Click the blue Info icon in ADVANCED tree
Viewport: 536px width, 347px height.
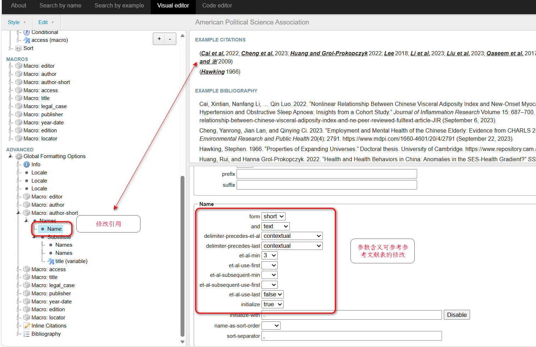(x=27, y=164)
